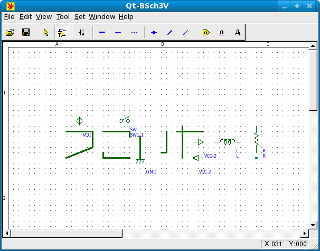This screenshot has width=320, height=251.
Task: Pick the junction dot tool
Action: (x=154, y=33)
